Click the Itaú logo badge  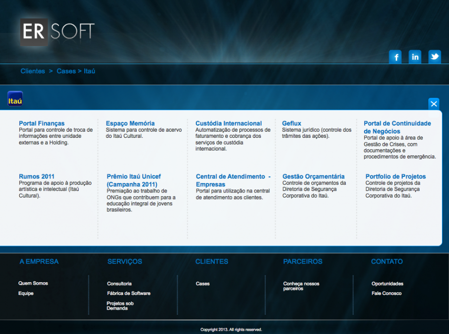tap(15, 99)
